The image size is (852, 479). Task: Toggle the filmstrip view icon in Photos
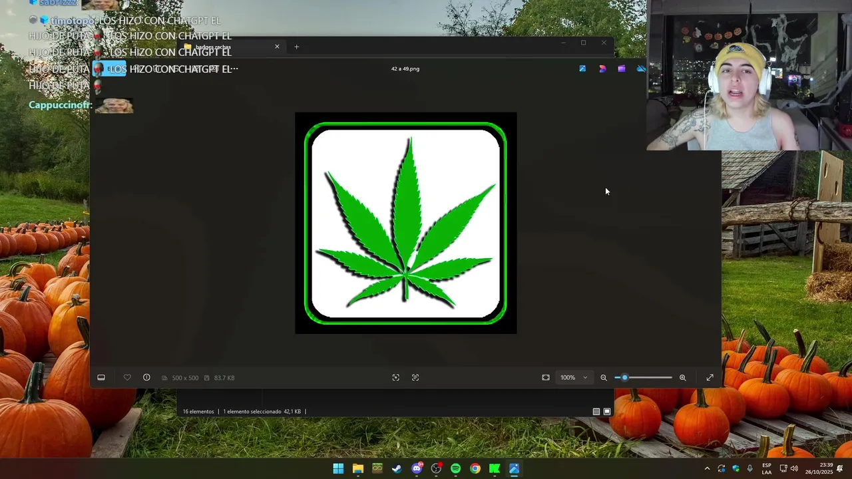101,377
